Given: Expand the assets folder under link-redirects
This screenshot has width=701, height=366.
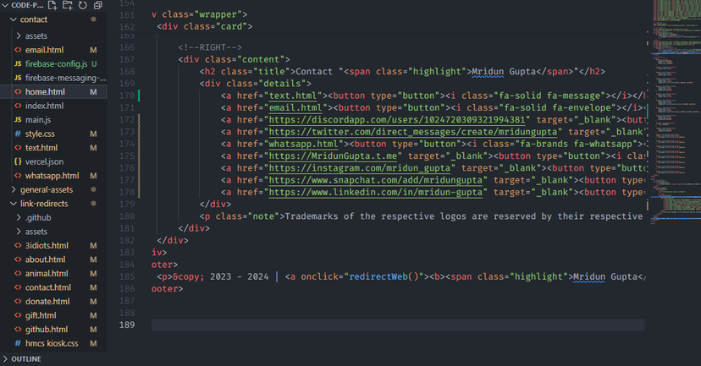Looking at the screenshot, I should click(19, 232).
